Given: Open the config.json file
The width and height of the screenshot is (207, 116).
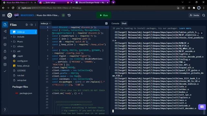Looking at the screenshot, I should 22,61.
